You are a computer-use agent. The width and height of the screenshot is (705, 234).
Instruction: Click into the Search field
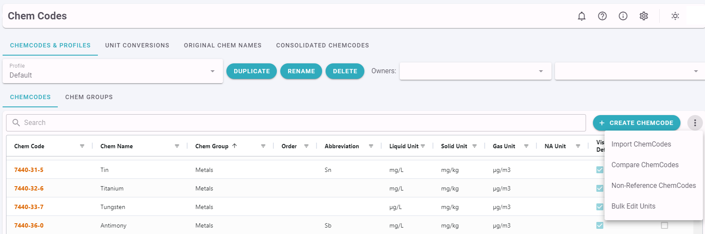tap(296, 123)
